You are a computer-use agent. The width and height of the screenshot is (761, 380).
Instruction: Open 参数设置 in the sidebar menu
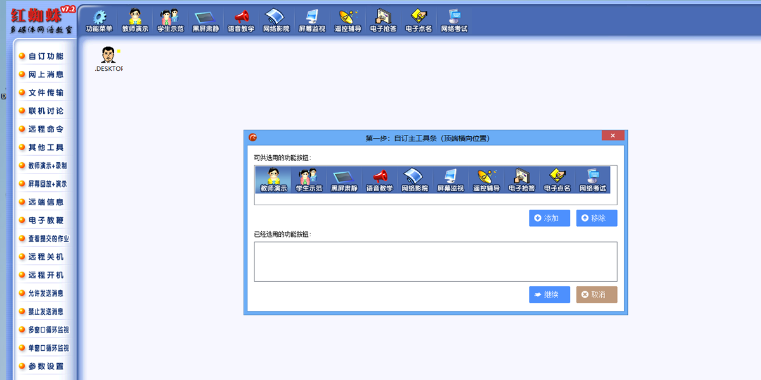coord(42,366)
